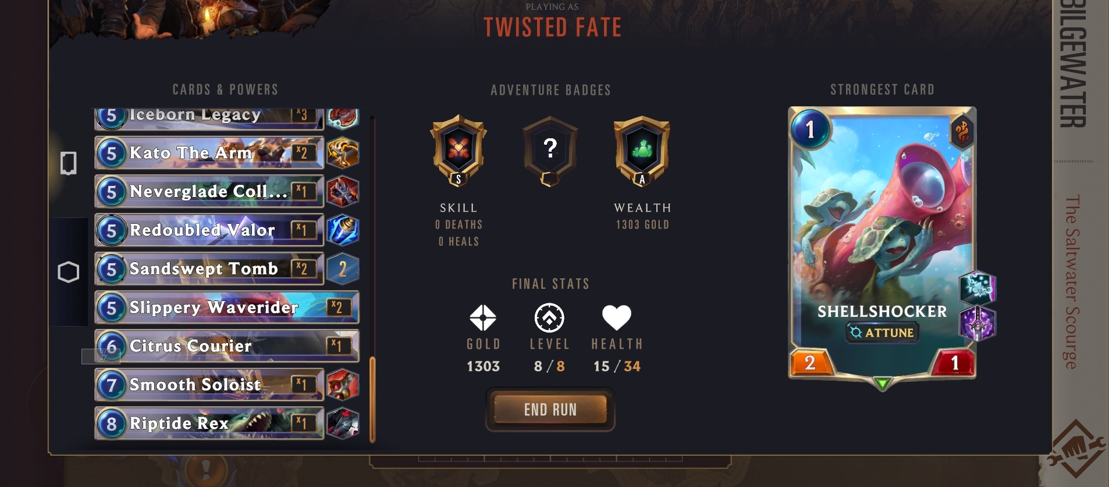Select Citrus Courier in card list
The width and height of the screenshot is (1109, 487).
point(227,346)
